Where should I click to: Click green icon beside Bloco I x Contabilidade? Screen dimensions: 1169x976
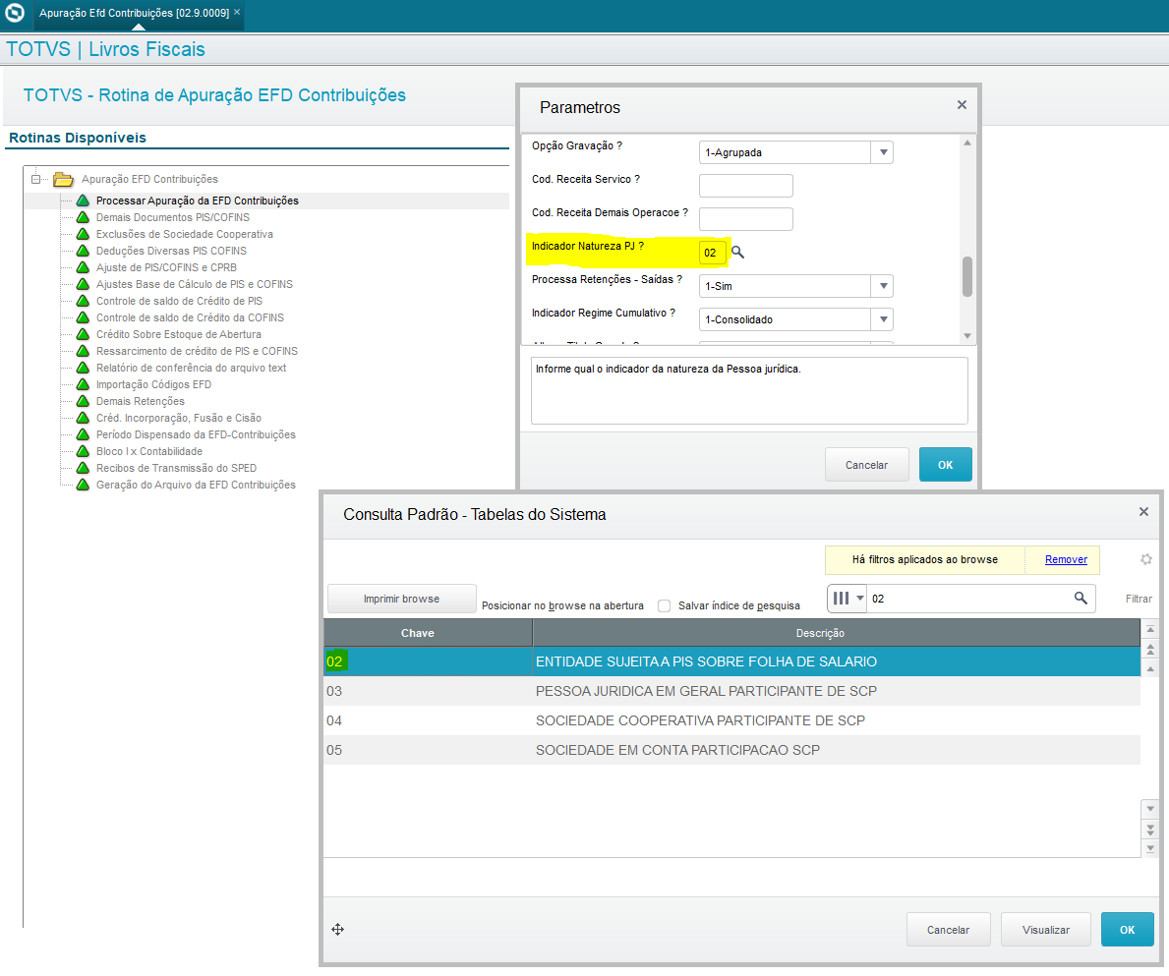(x=83, y=451)
